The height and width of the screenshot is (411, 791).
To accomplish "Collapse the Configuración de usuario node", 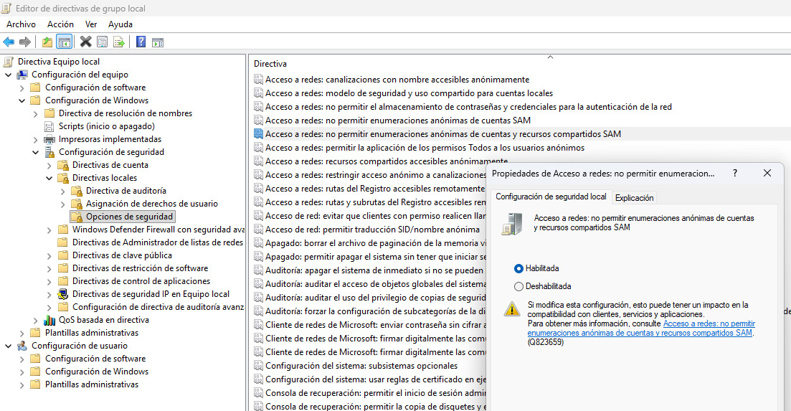I will click(9, 346).
